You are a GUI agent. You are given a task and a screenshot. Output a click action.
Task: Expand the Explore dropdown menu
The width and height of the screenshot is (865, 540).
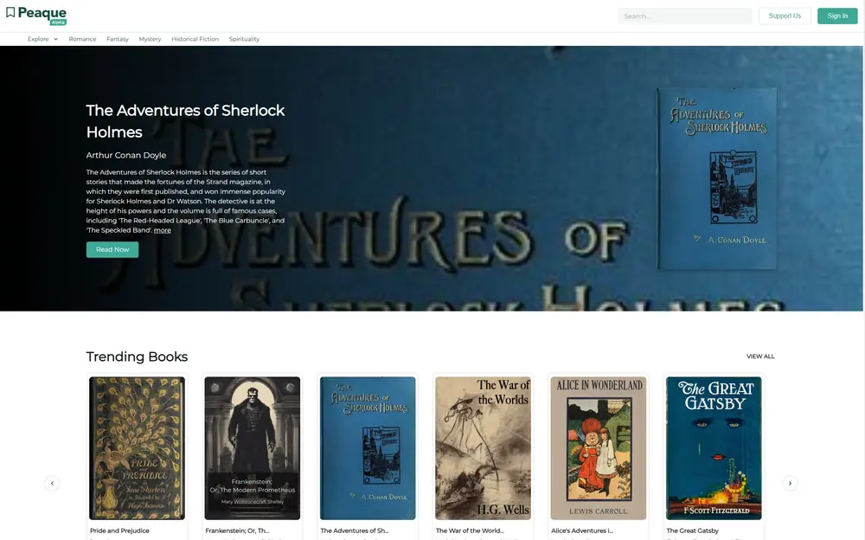click(x=42, y=39)
